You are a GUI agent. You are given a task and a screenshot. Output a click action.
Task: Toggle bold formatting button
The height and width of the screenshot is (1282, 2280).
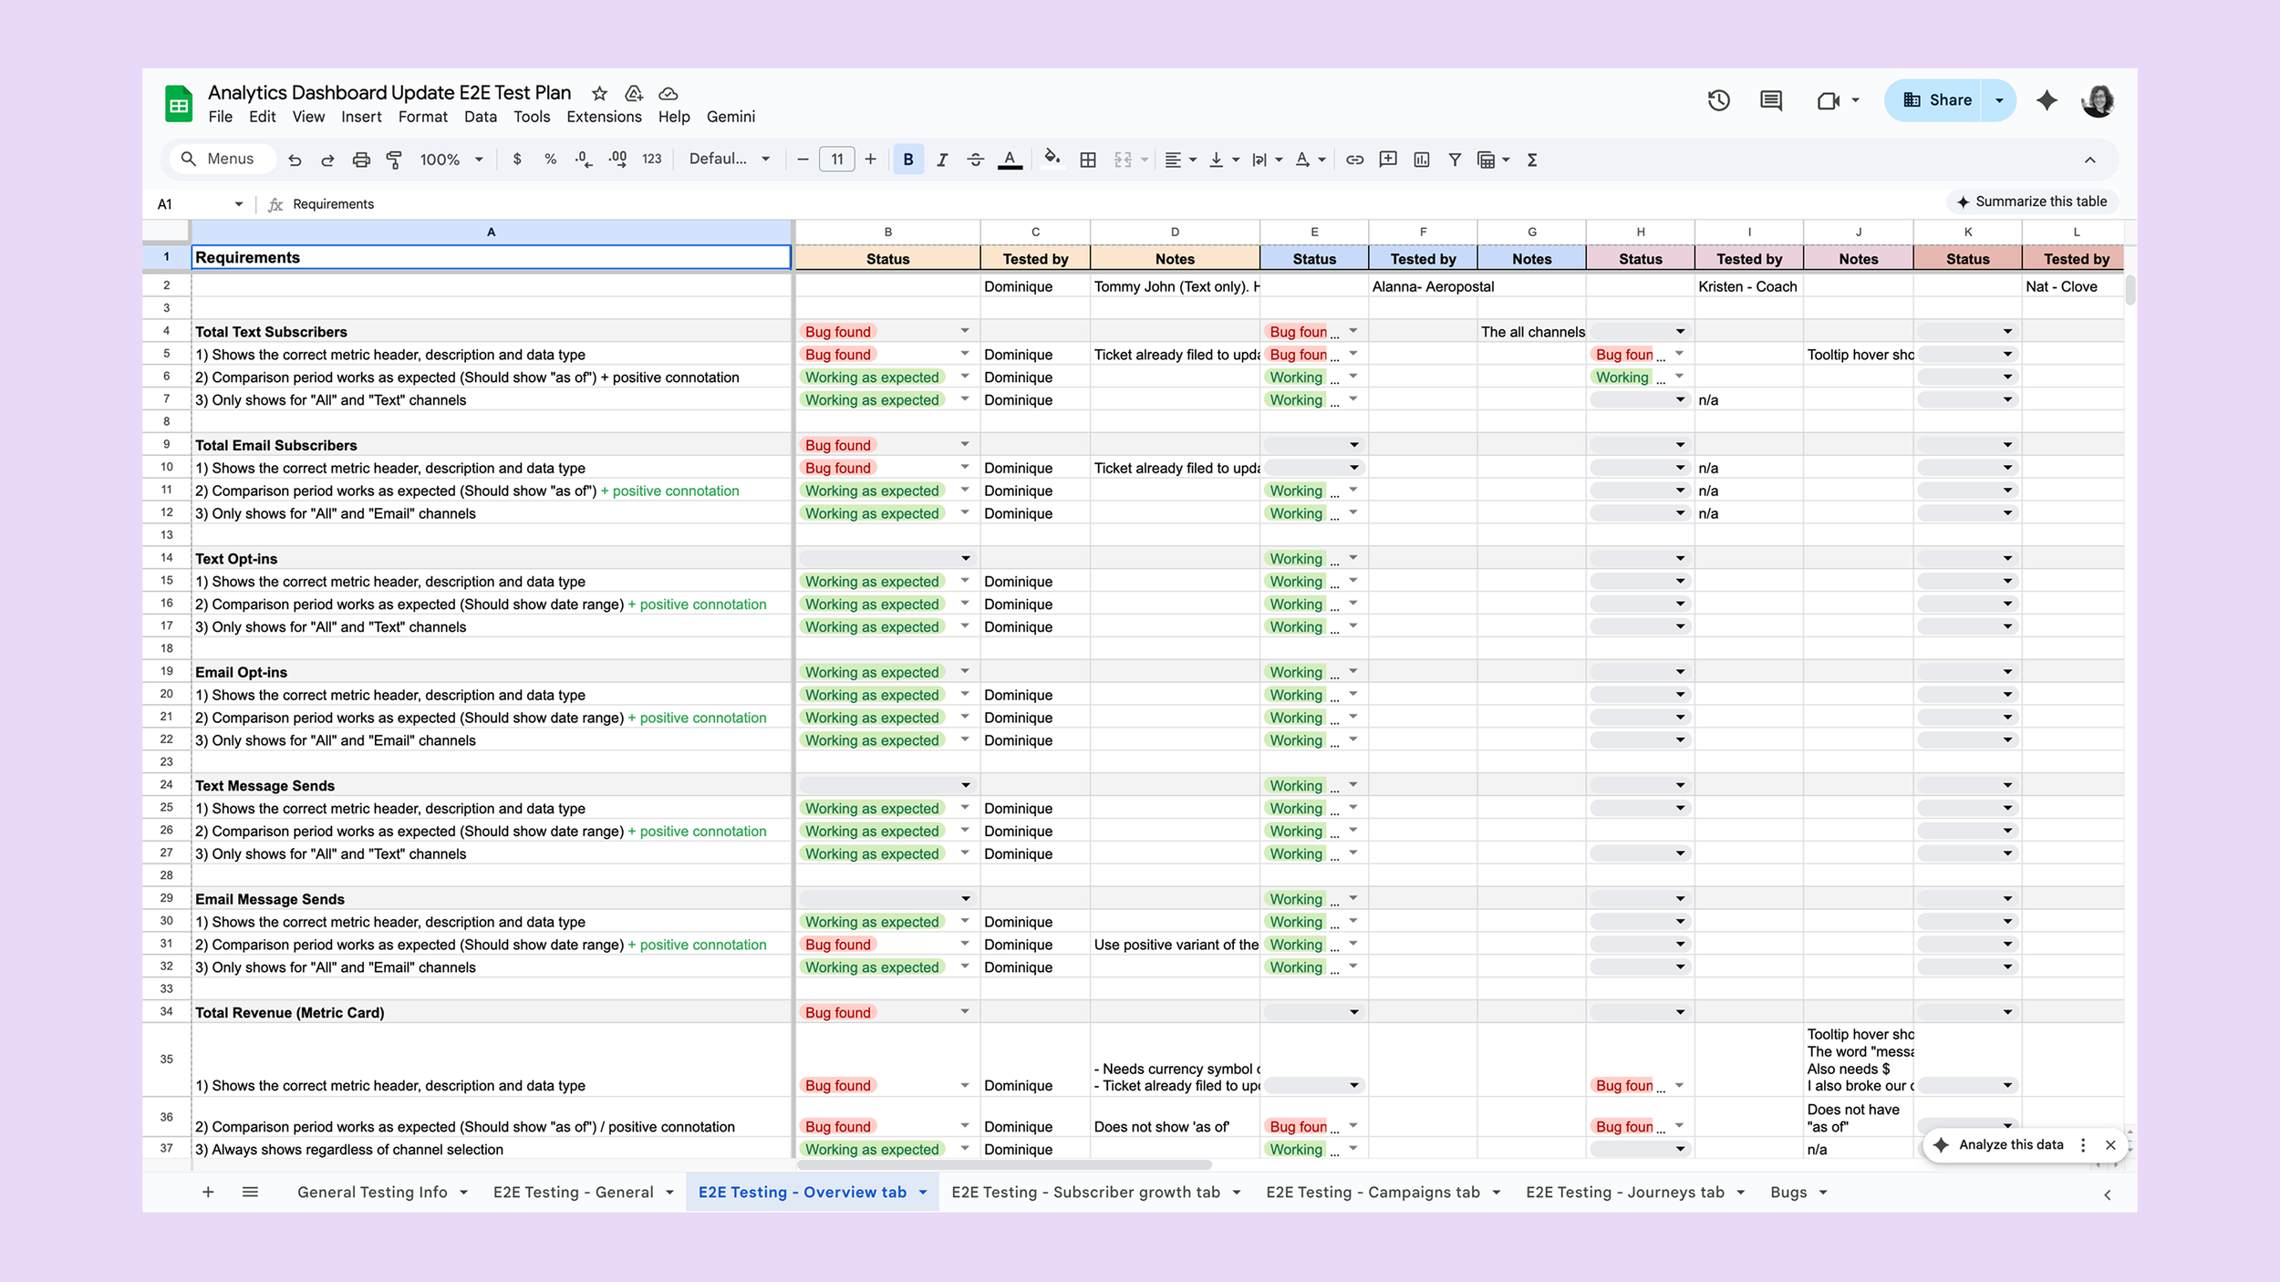tap(907, 160)
